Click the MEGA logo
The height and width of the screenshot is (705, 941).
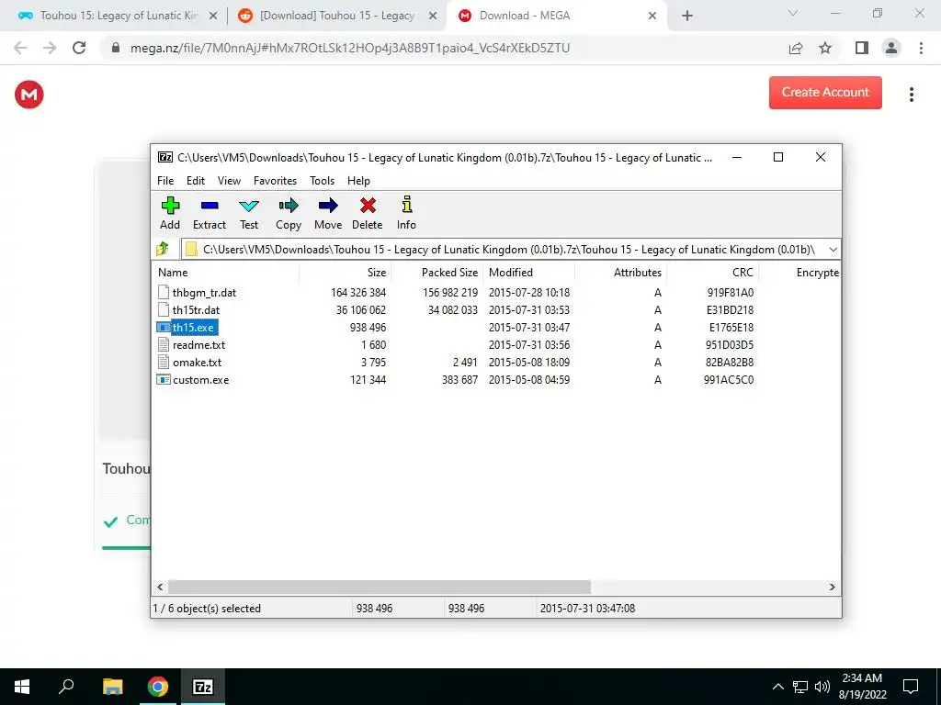tap(29, 95)
